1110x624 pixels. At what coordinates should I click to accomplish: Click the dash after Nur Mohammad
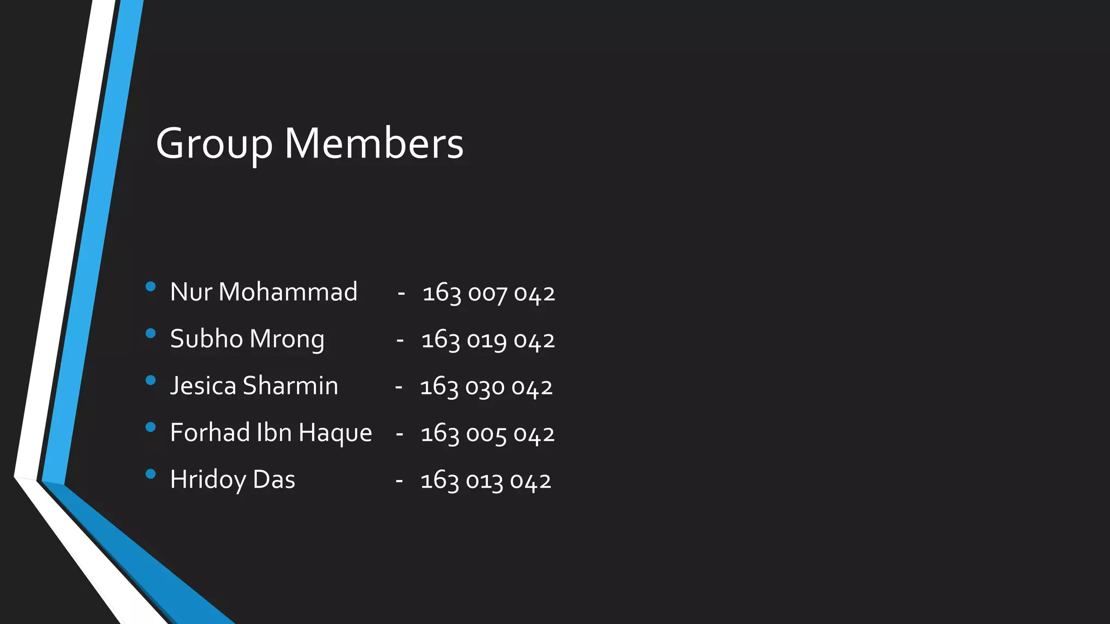pos(401,294)
